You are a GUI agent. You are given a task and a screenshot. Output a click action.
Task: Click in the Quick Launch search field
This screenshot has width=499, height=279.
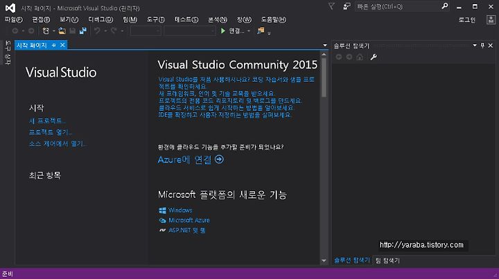coord(398,6)
